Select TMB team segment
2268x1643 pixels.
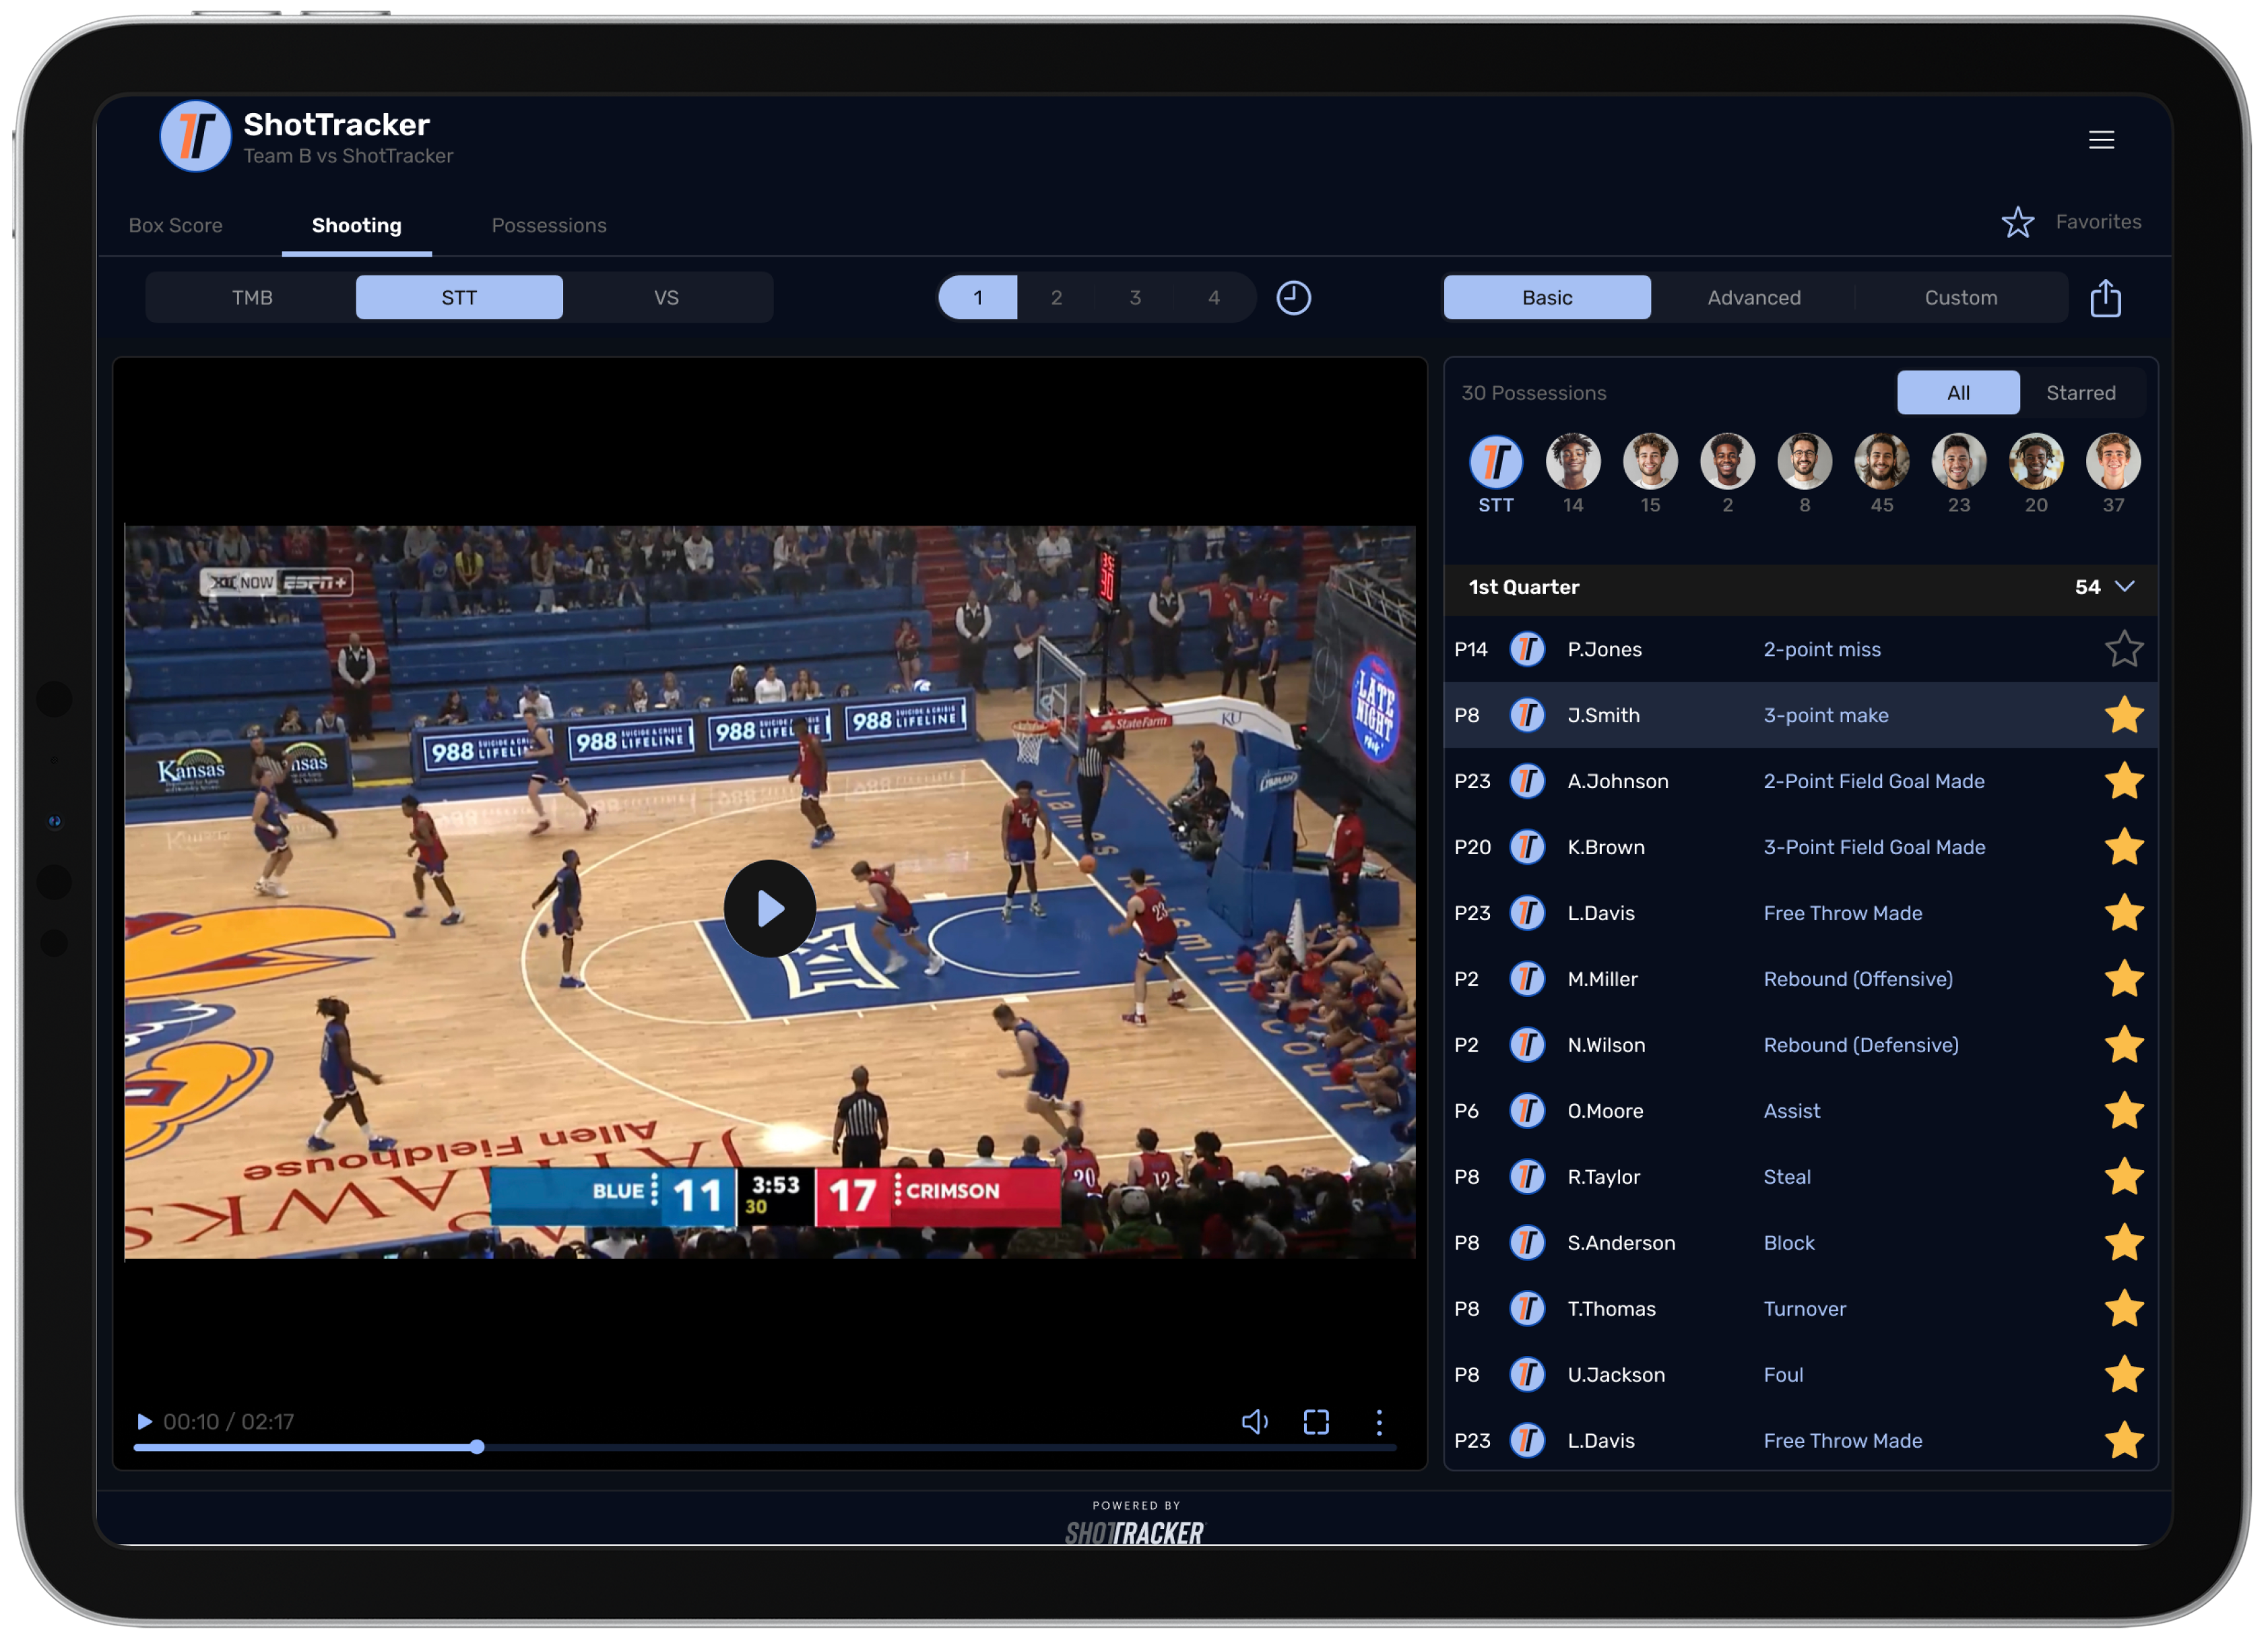click(252, 297)
